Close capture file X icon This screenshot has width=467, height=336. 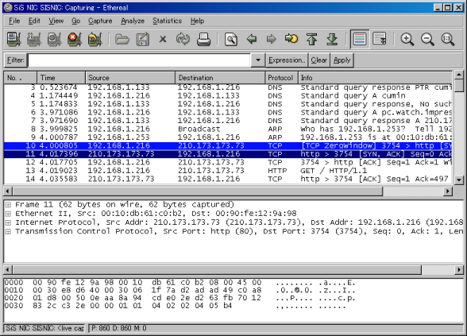[x=163, y=39]
